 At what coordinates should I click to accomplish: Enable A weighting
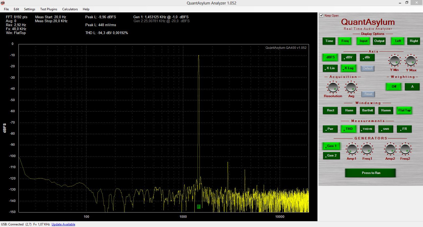click(x=412, y=87)
